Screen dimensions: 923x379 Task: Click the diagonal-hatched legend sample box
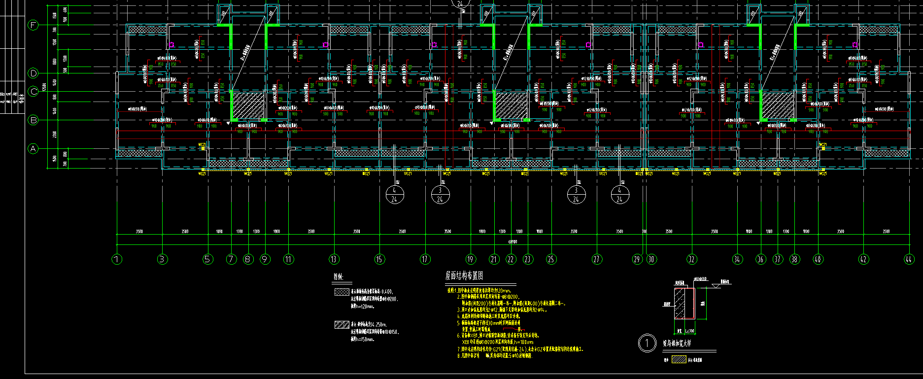[x=342, y=325]
